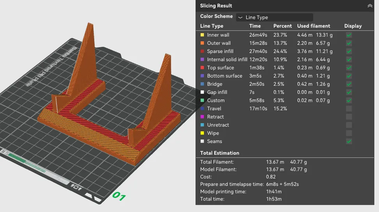Screen dimensions: 379x212
Task: Click the Display column header
Action: click(x=353, y=26)
